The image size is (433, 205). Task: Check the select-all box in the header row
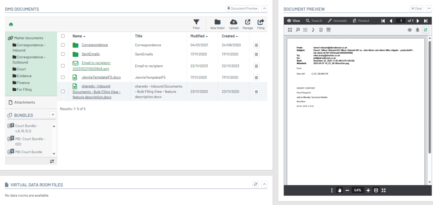click(63, 36)
